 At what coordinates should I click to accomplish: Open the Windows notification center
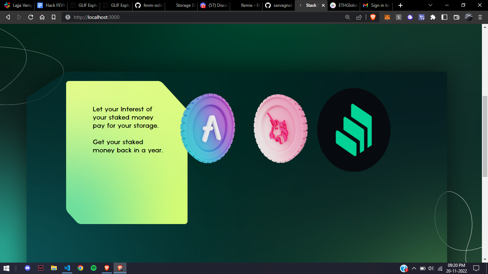476,268
